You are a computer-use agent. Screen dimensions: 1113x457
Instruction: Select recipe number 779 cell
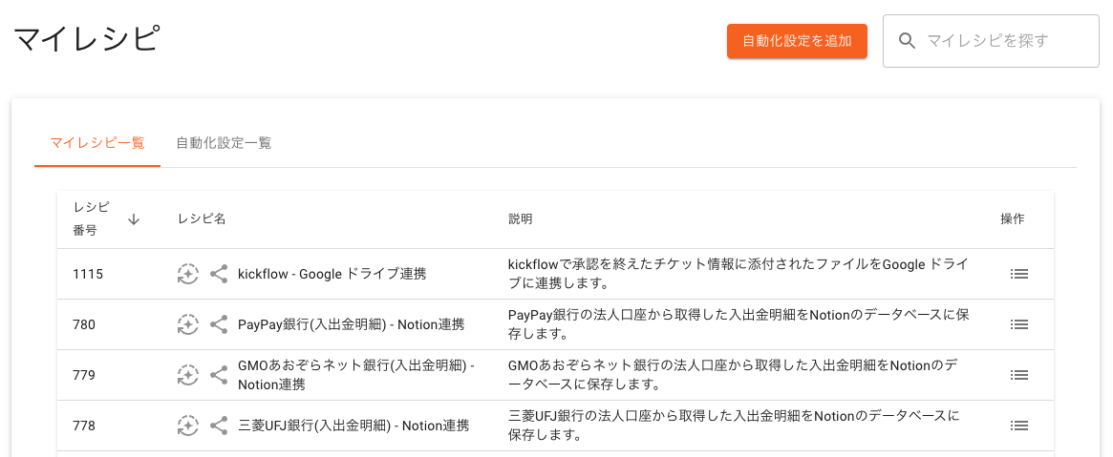[84, 376]
